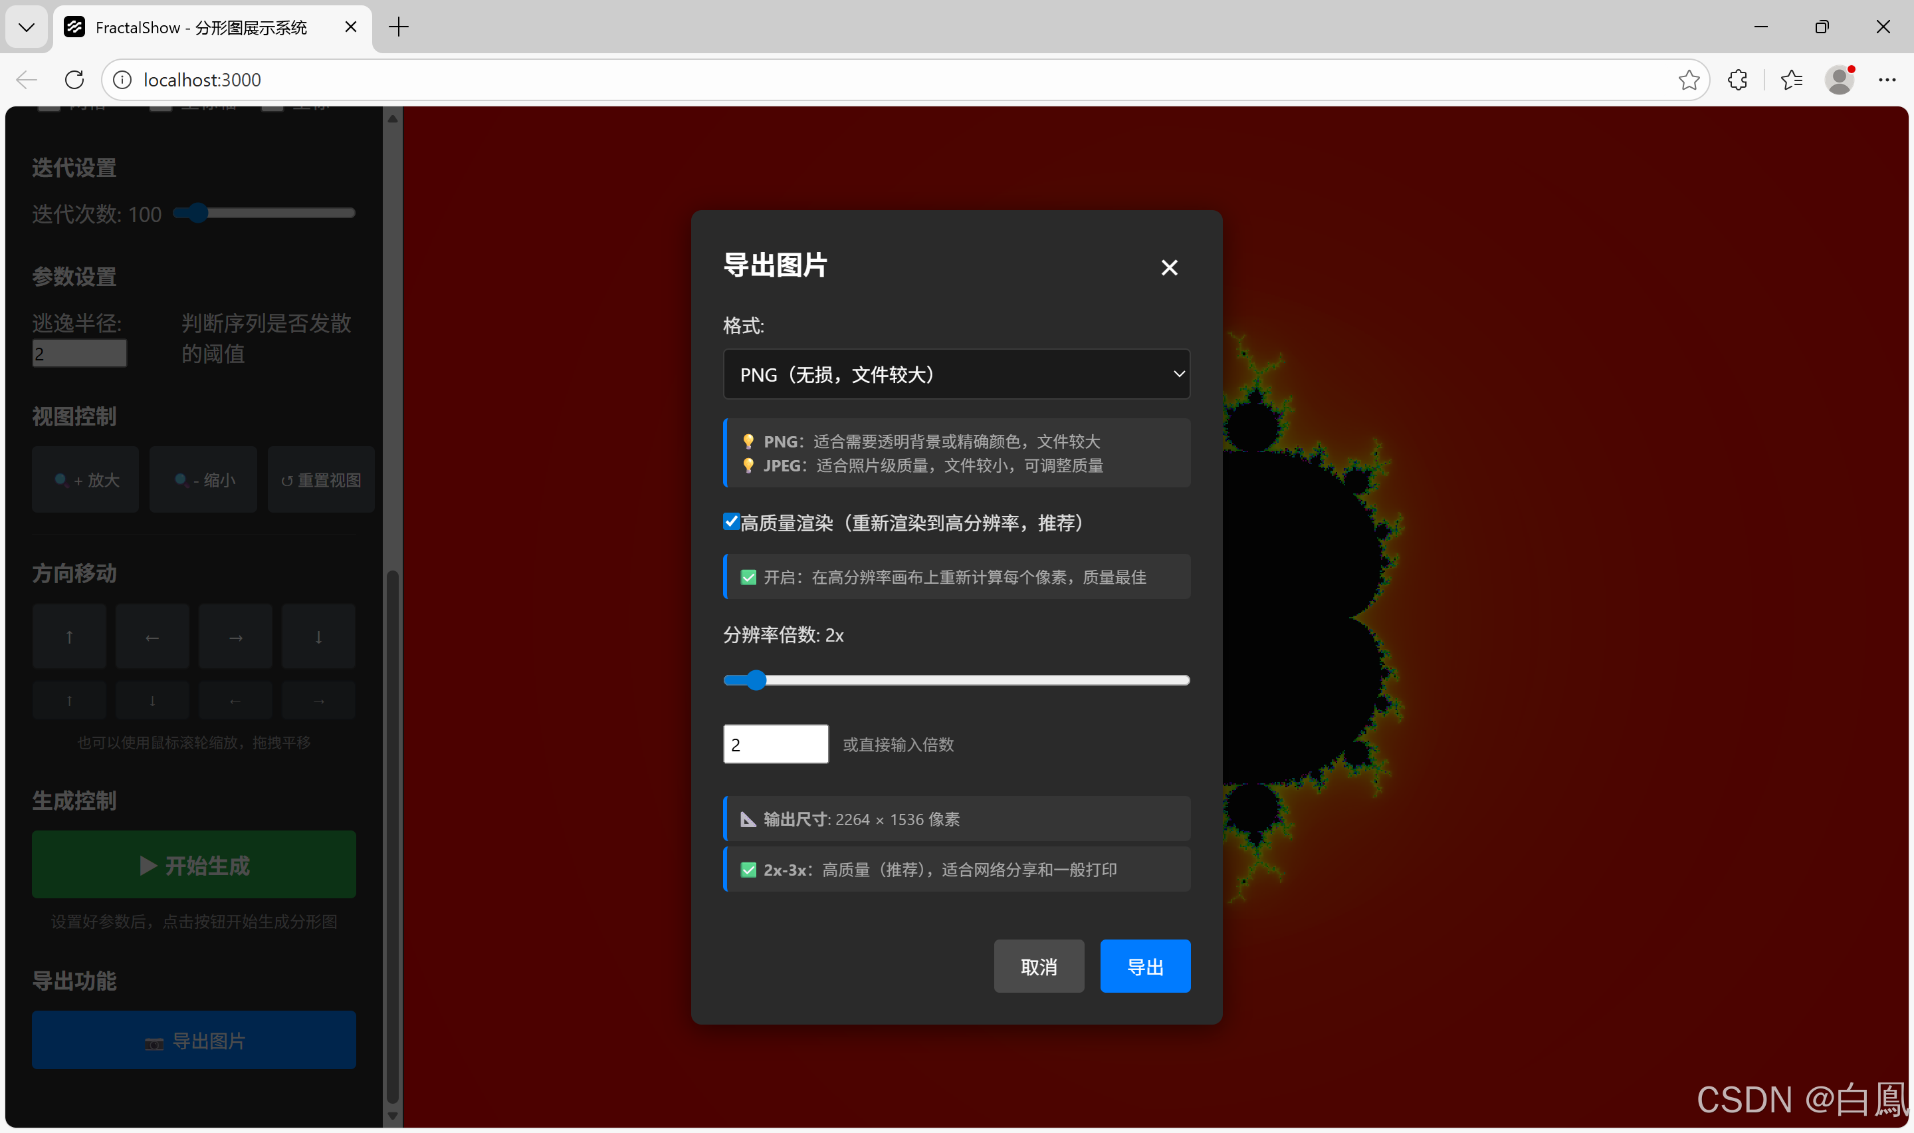Click the new tab plus button

(398, 27)
